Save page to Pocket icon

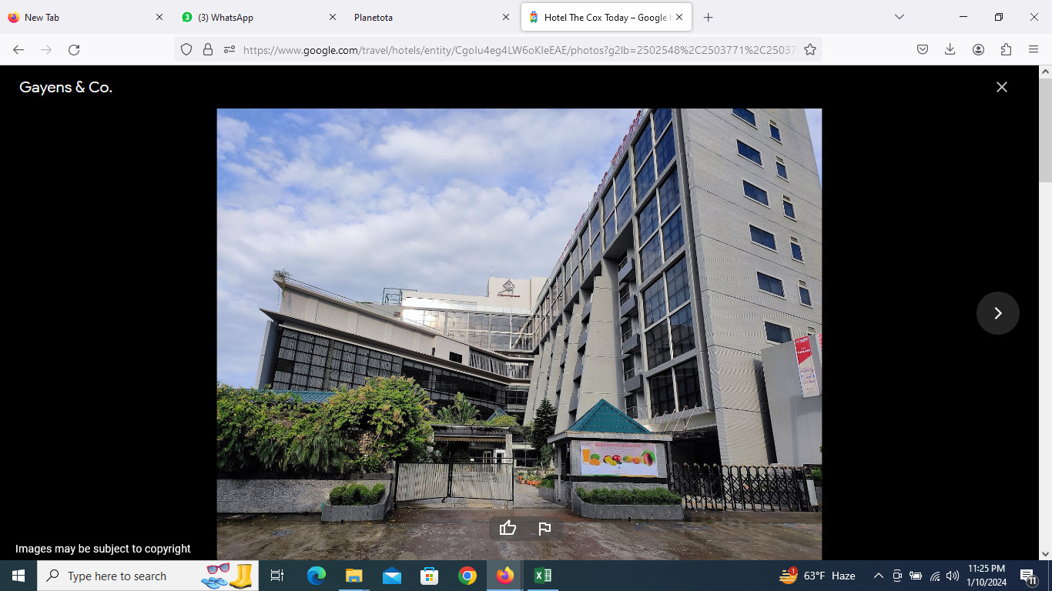922,50
